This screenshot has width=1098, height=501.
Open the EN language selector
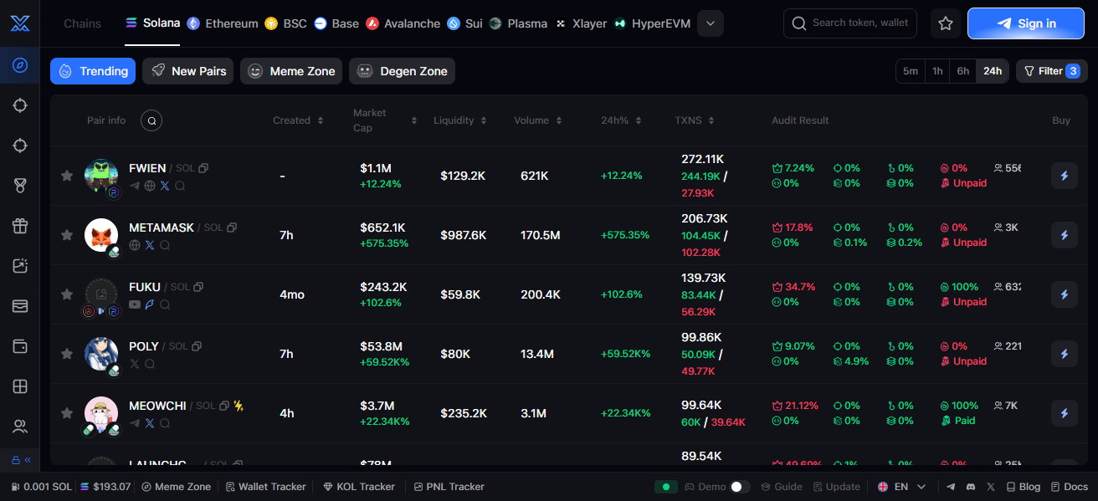click(901, 487)
